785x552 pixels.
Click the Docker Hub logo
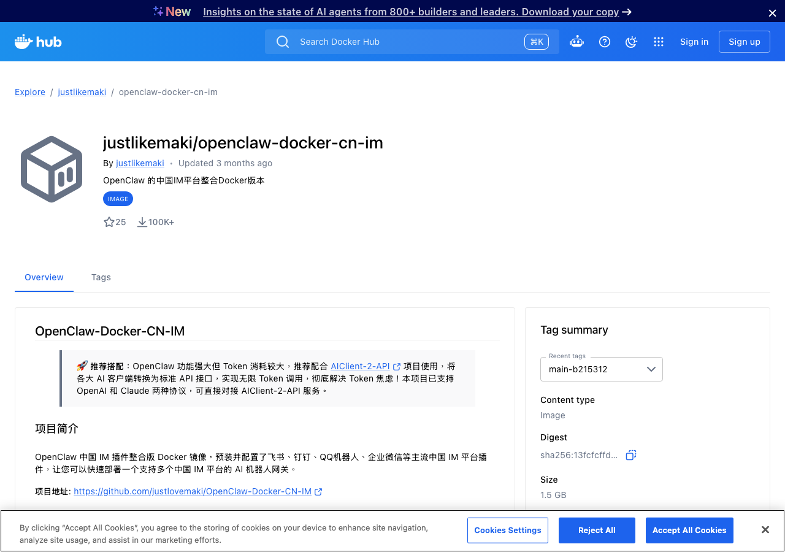click(x=38, y=42)
